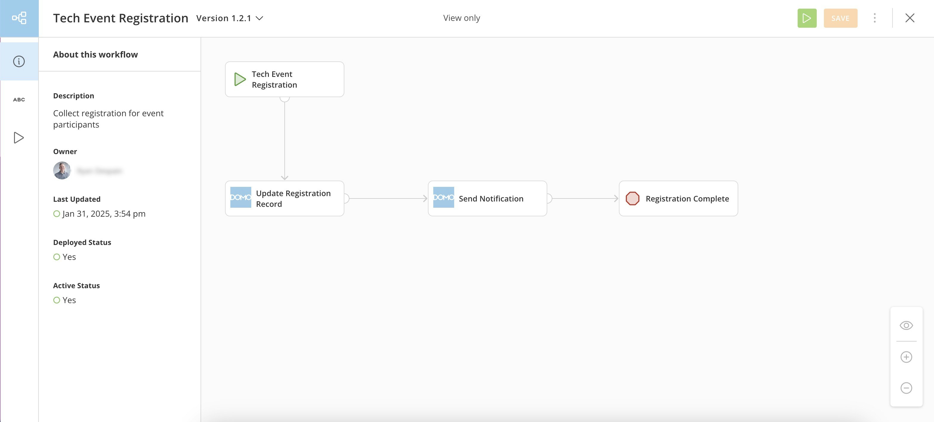
Task: Open the executions play icon in the sidebar
Action: [x=19, y=138]
